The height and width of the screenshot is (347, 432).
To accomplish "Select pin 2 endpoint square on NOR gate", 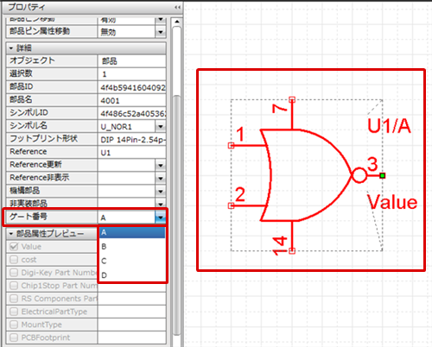I will [x=231, y=205].
